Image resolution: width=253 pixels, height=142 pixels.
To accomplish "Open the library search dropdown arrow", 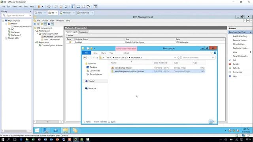I will point(30,15).
